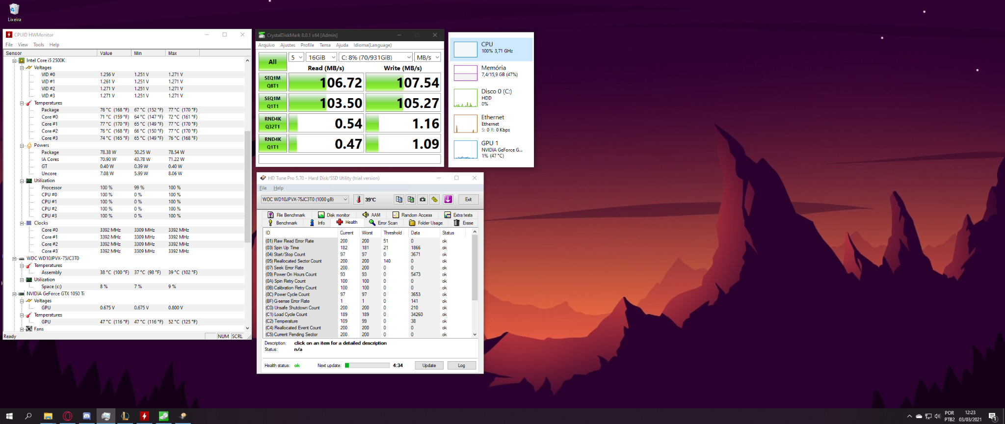The height and width of the screenshot is (424, 1005).
Task: Sort by the Max column header in HWMonitor
Action: coord(183,53)
